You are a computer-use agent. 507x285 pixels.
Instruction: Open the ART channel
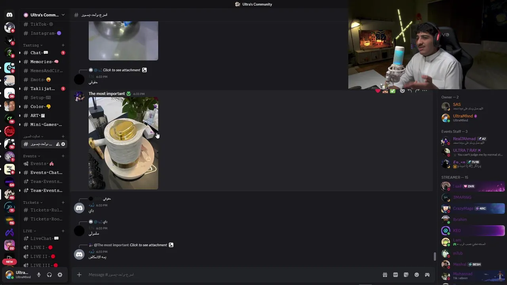(44, 116)
